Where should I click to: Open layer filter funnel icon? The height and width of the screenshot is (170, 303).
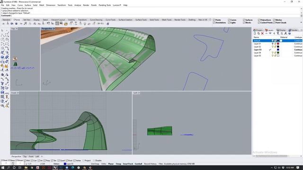278,34
